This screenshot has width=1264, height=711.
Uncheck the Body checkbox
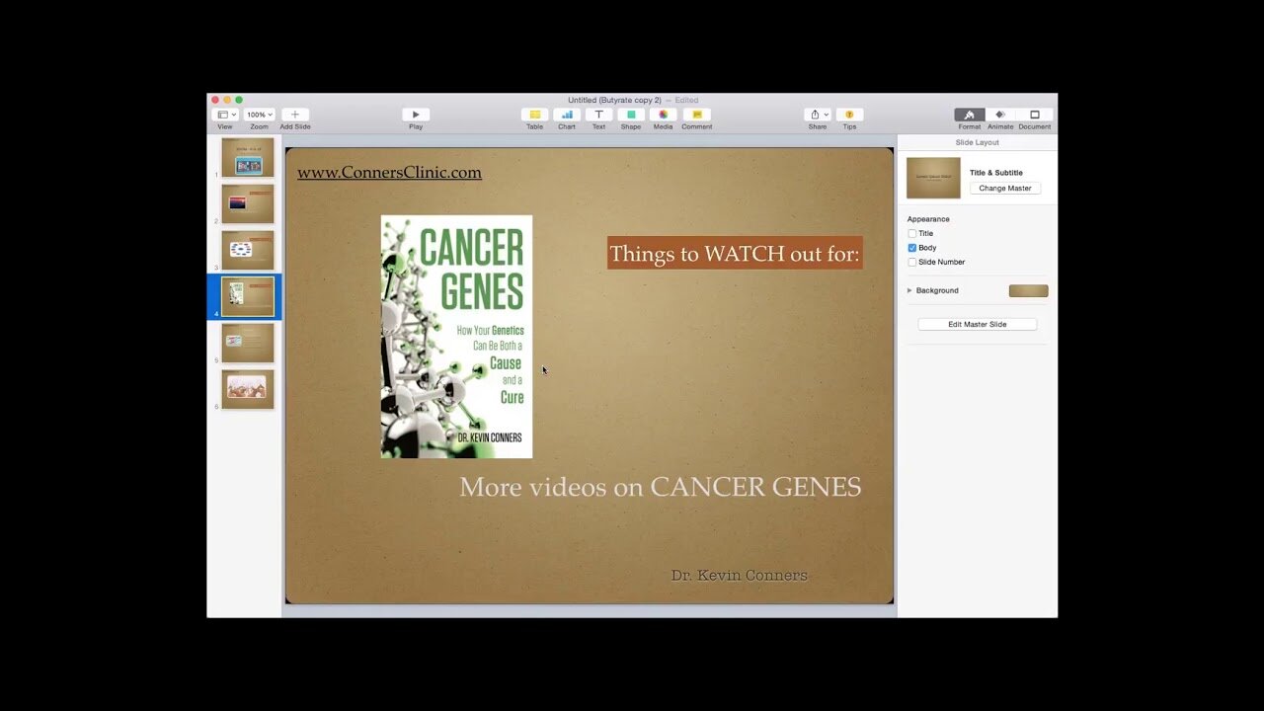(912, 248)
